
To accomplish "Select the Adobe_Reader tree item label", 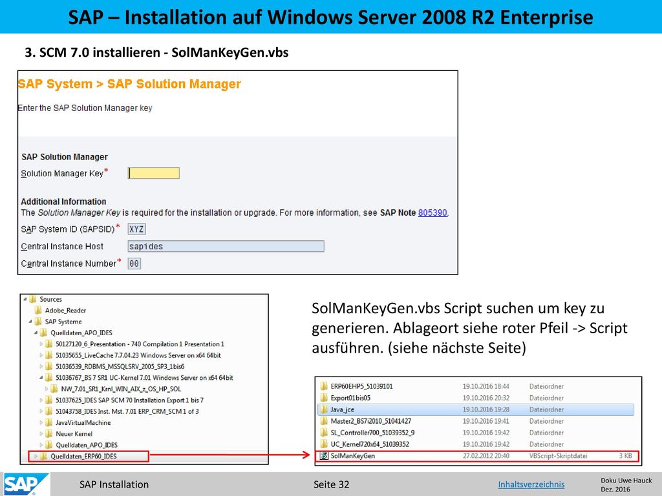I will tap(65, 311).
